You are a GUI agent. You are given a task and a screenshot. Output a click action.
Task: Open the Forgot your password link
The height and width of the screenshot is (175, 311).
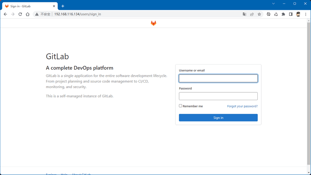(242, 106)
